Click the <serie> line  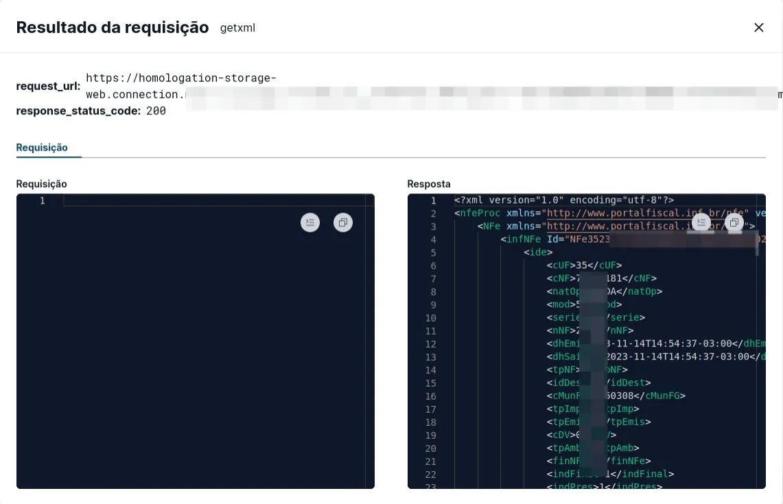[596, 317]
